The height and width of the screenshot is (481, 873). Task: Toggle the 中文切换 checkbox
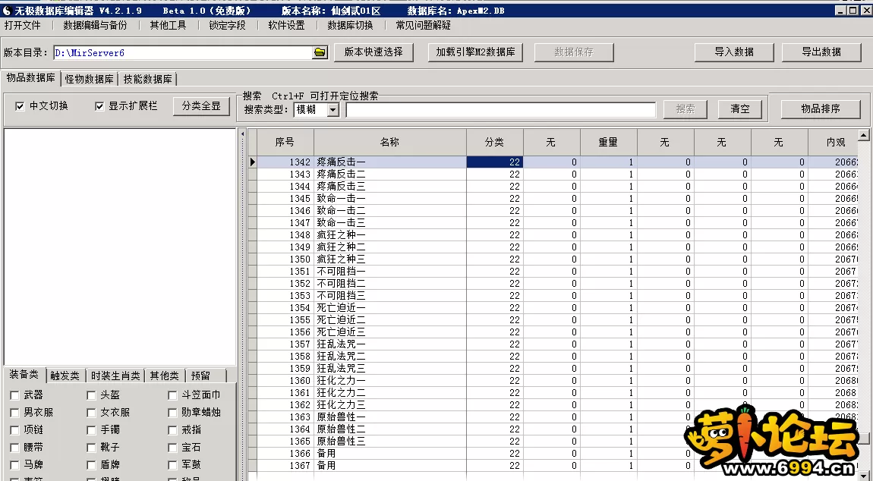tap(20, 106)
